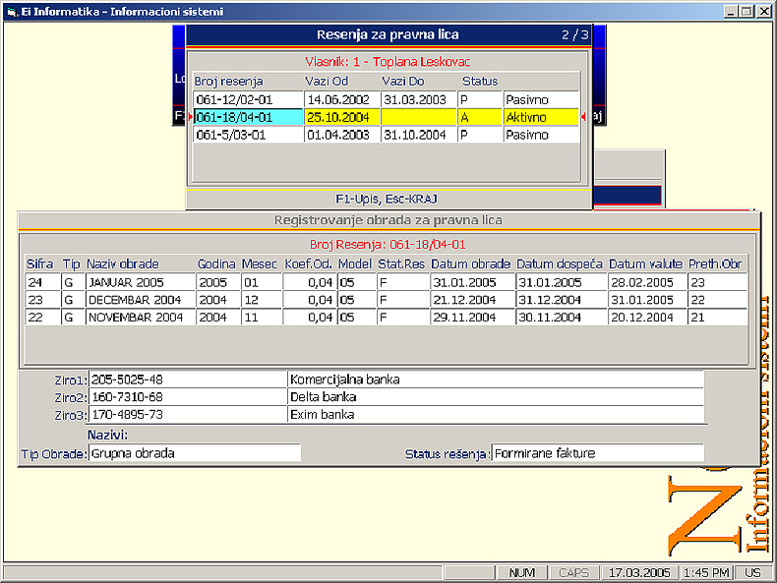
Task: Select the DECEMBAR 2004 obrada row
Action: pos(140,300)
